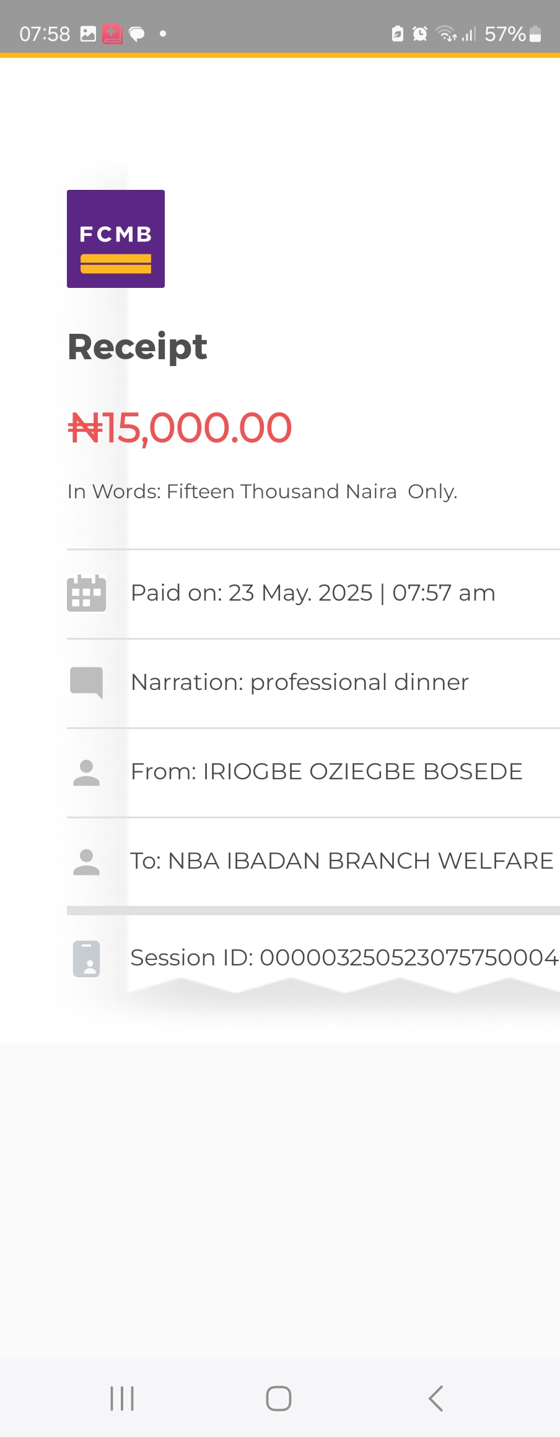
Task: Open the Android recent apps button
Action: (122, 1399)
